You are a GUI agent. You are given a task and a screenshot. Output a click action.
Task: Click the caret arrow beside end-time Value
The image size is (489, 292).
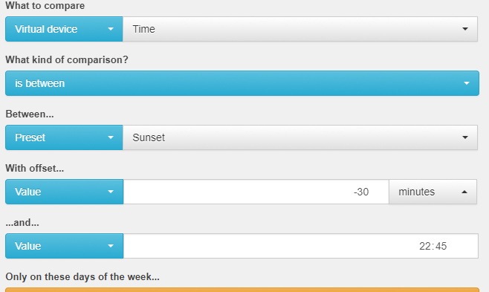coord(111,246)
